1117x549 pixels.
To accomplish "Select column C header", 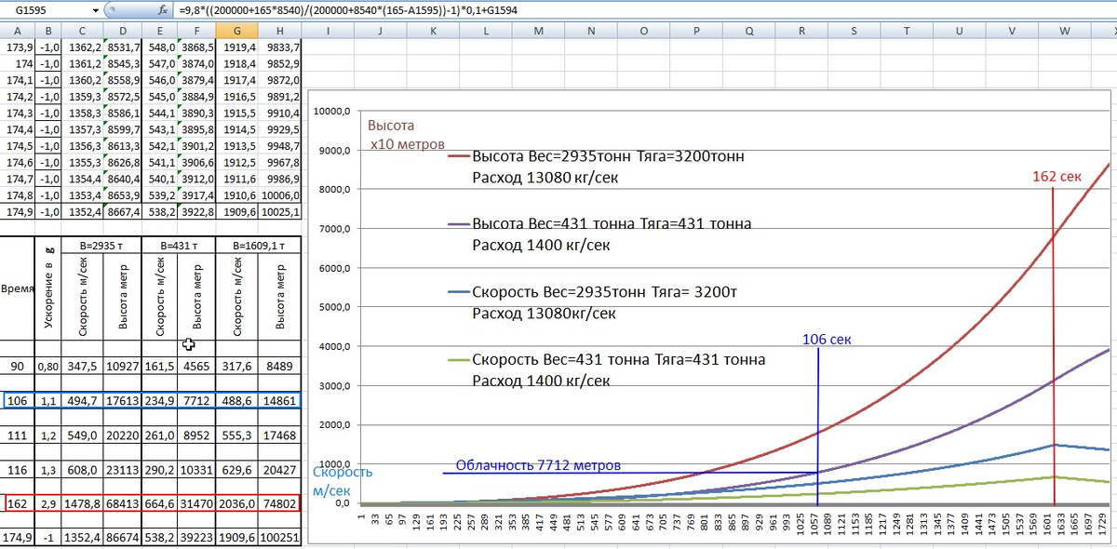I will [83, 31].
